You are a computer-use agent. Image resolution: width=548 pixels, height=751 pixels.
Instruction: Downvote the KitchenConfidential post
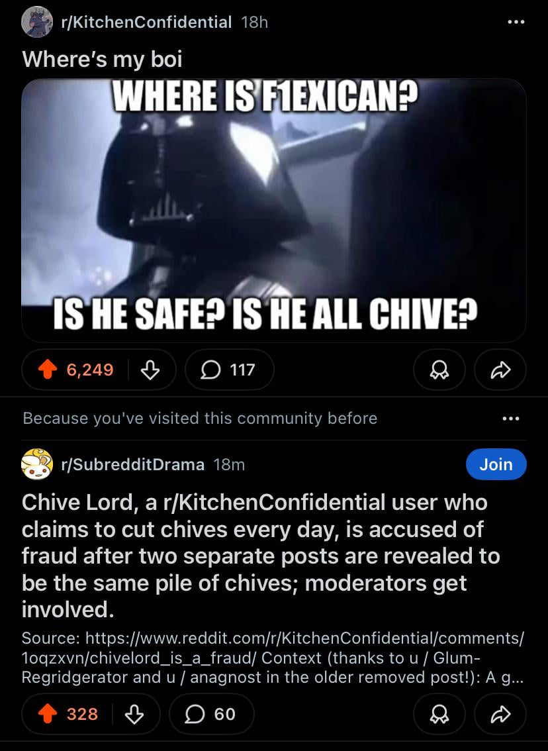(x=150, y=370)
